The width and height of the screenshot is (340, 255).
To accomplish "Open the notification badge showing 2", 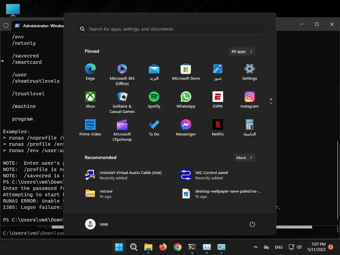I will pos(331,247).
